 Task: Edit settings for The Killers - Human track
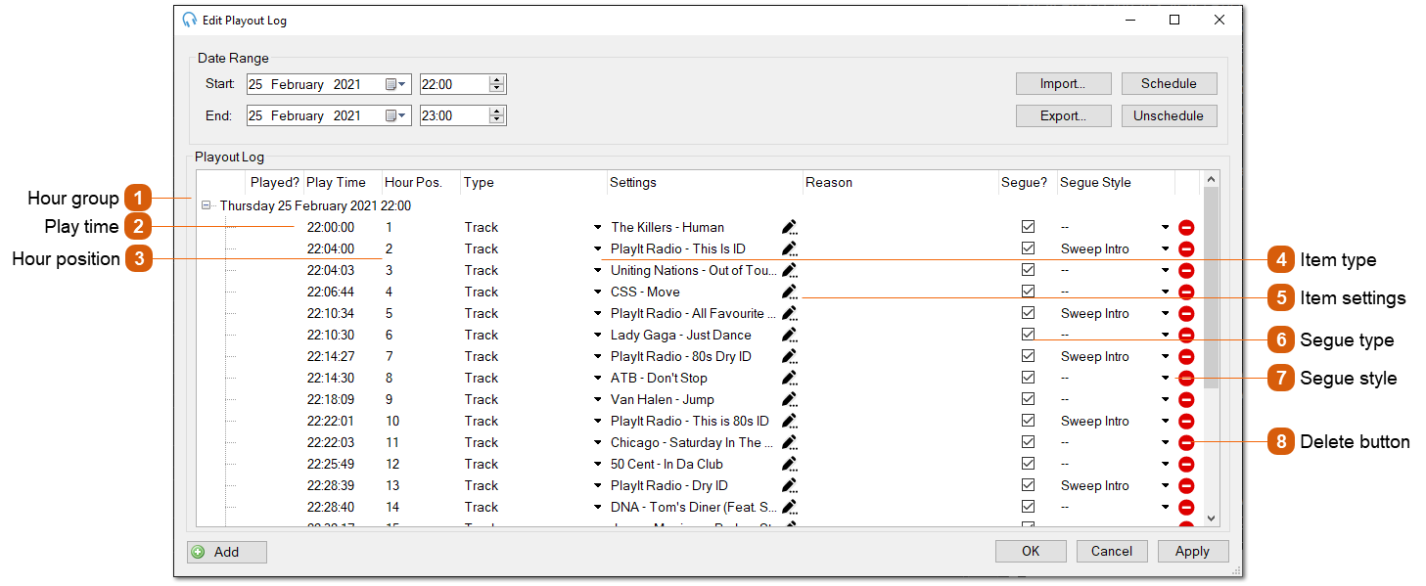789,227
